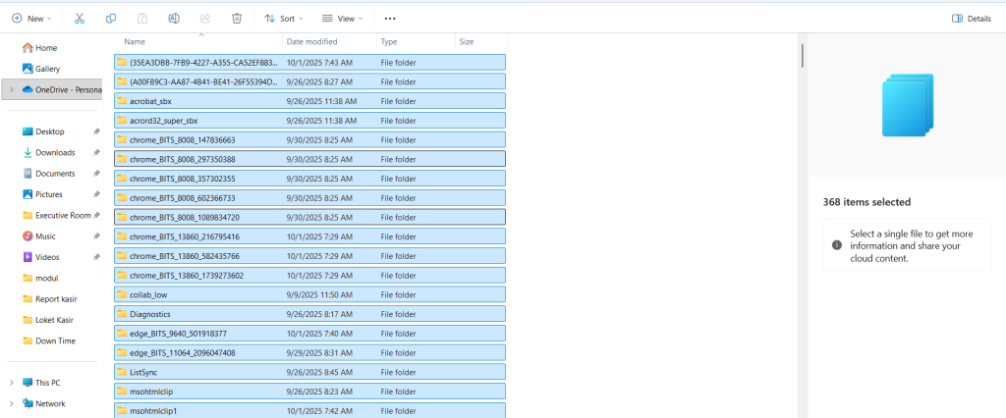This screenshot has width=1006, height=418.
Task: Click the Paste clipboard icon
Action: pyautogui.click(x=142, y=18)
